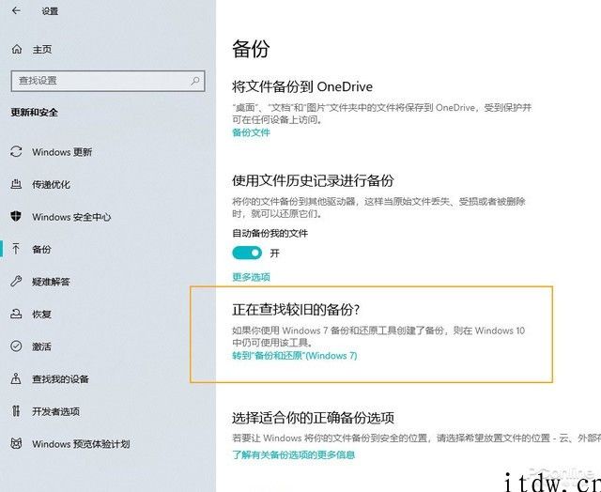Image resolution: width=601 pixels, height=492 pixels.
Task: Click the 疑难解答 wrench icon
Action: 16,282
